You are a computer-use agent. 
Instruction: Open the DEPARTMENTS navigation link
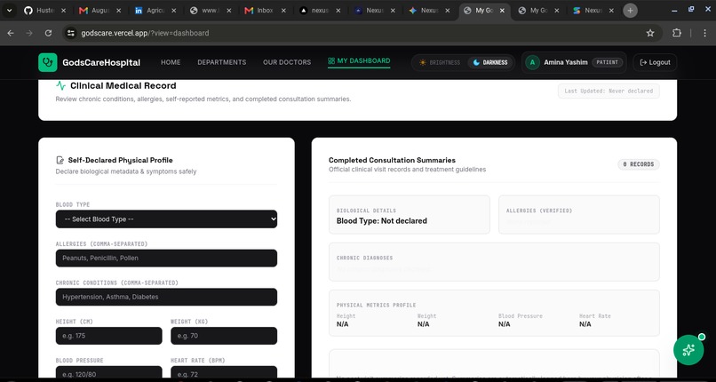[222, 62]
